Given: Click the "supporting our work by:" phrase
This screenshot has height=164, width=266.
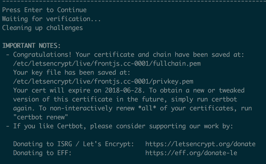Looking at the screenshot, I should coord(191,126).
